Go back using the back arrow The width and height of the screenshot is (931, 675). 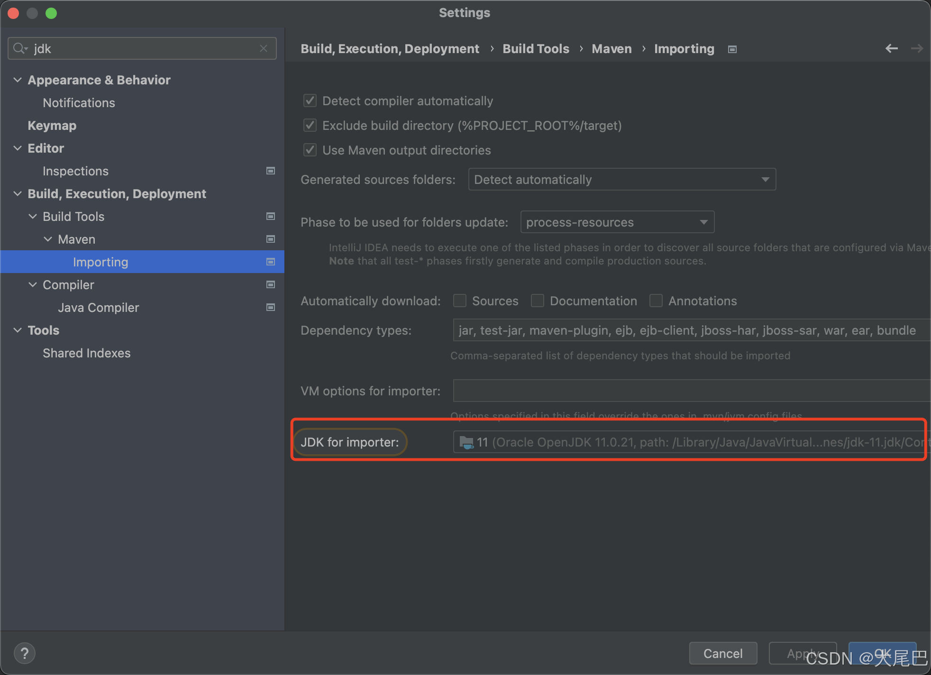click(x=891, y=48)
